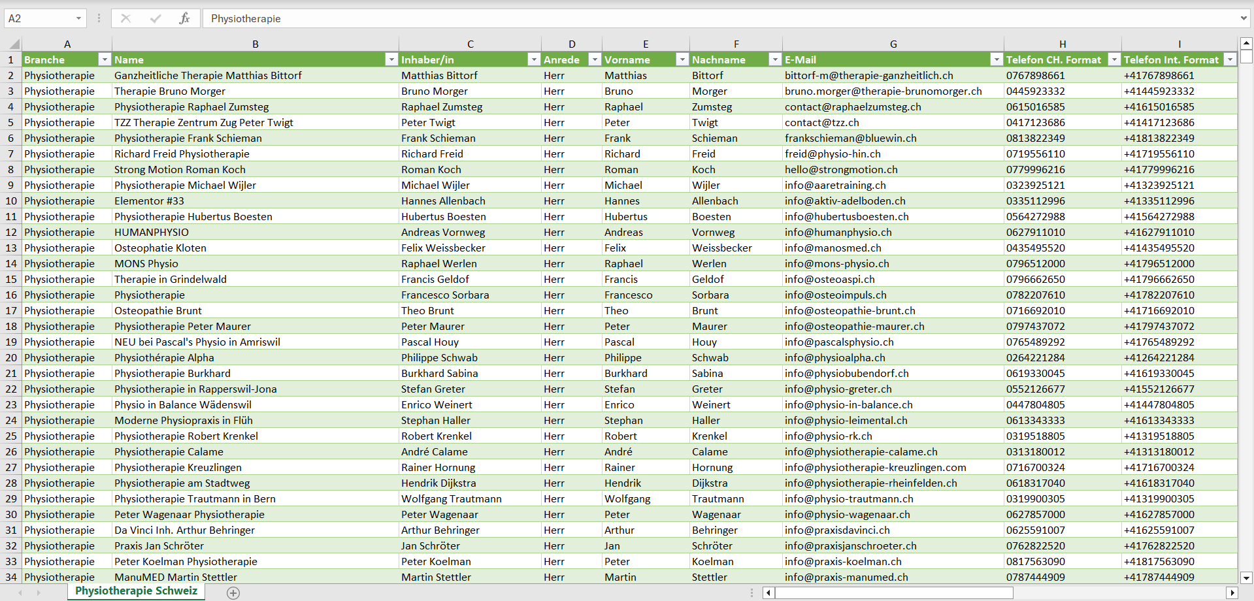
Task: Open the Nachname column filter dropdown
Action: [775, 59]
